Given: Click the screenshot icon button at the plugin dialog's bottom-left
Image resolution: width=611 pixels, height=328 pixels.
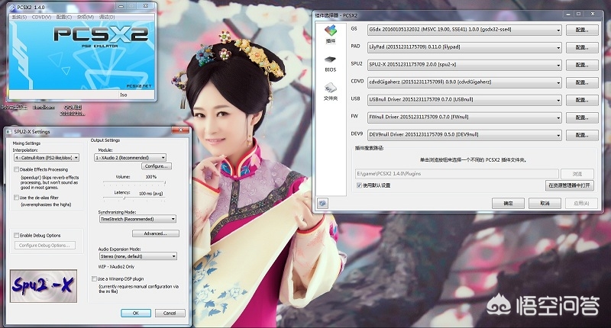Looking at the screenshot, I should pos(322,203).
